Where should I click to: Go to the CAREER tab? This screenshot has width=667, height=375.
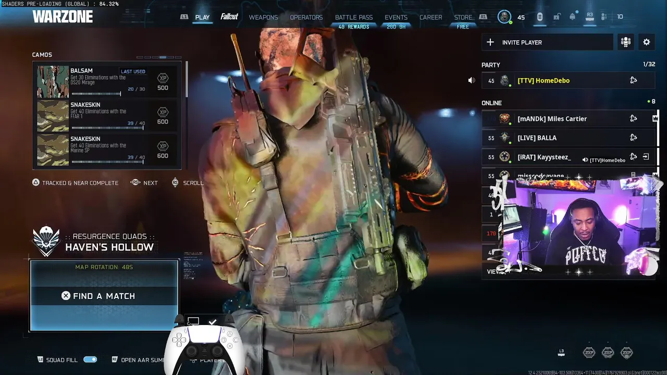click(431, 17)
